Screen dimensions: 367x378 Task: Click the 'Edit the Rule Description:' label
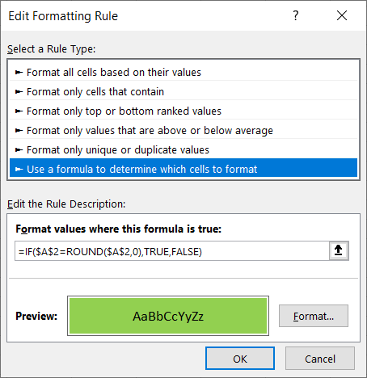[x=66, y=204]
